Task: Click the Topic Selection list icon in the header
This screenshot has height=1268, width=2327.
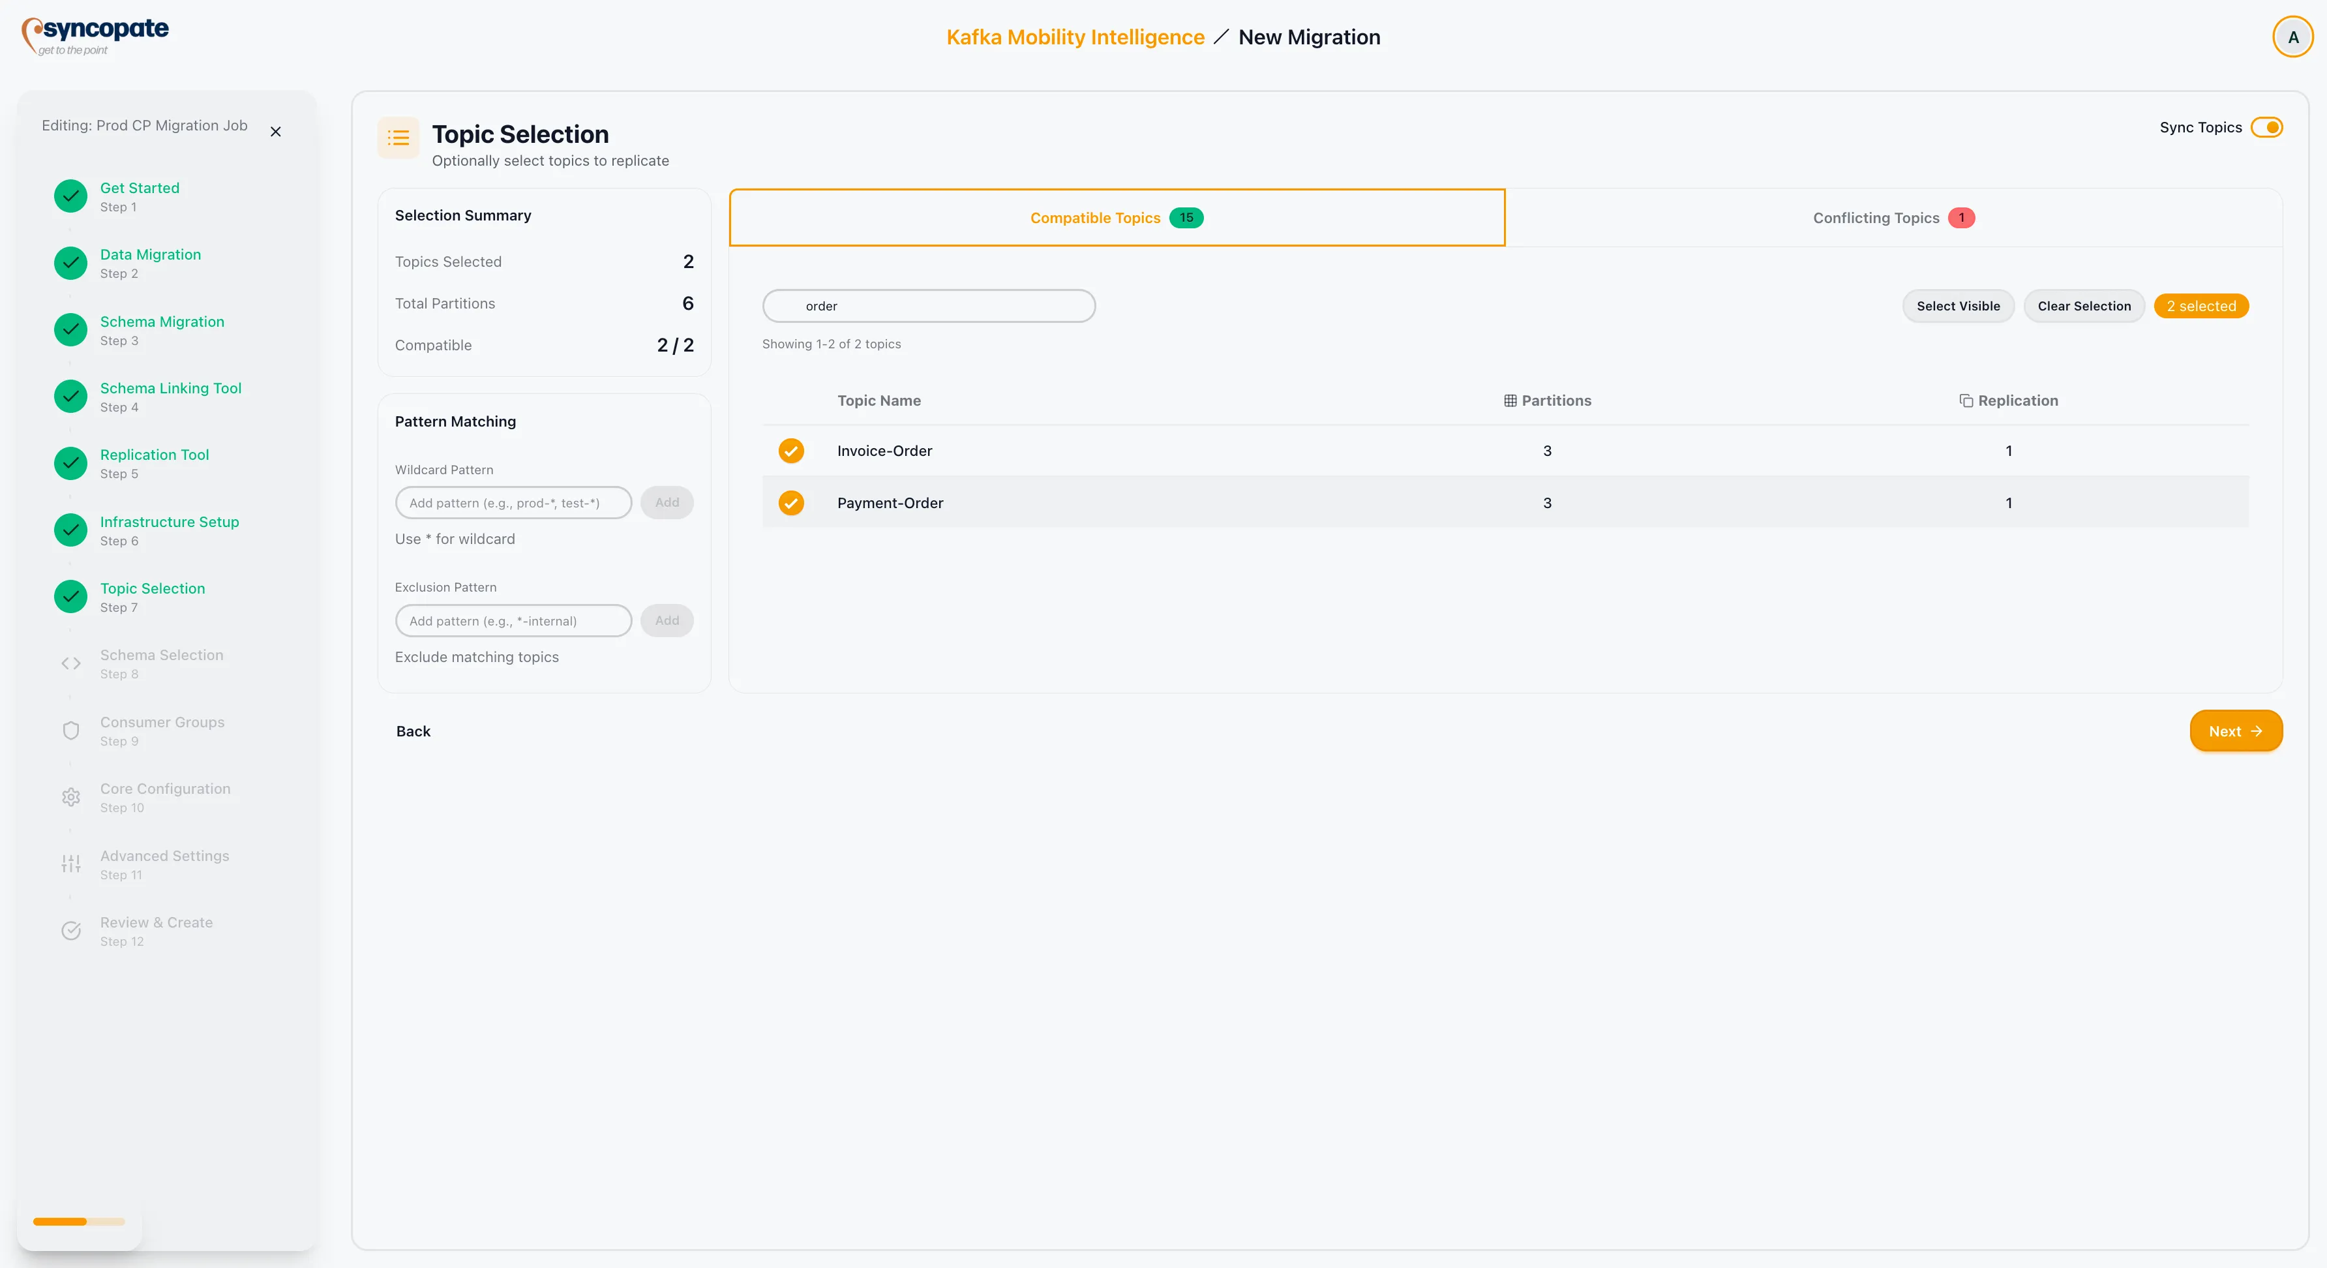Action: tap(398, 137)
